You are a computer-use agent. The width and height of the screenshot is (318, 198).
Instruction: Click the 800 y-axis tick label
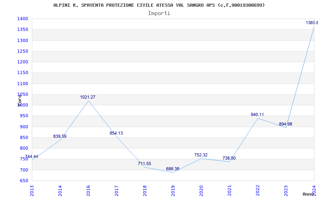click(x=24, y=148)
